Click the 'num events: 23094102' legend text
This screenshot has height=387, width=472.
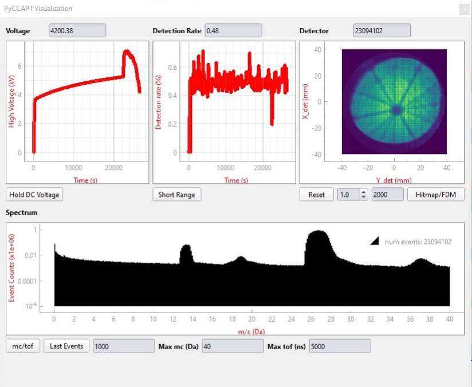[418, 242]
